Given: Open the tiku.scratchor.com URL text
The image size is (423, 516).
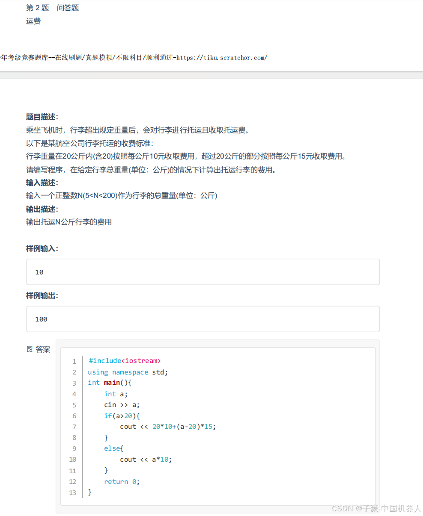Looking at the screenshot, I should (222, 57).
